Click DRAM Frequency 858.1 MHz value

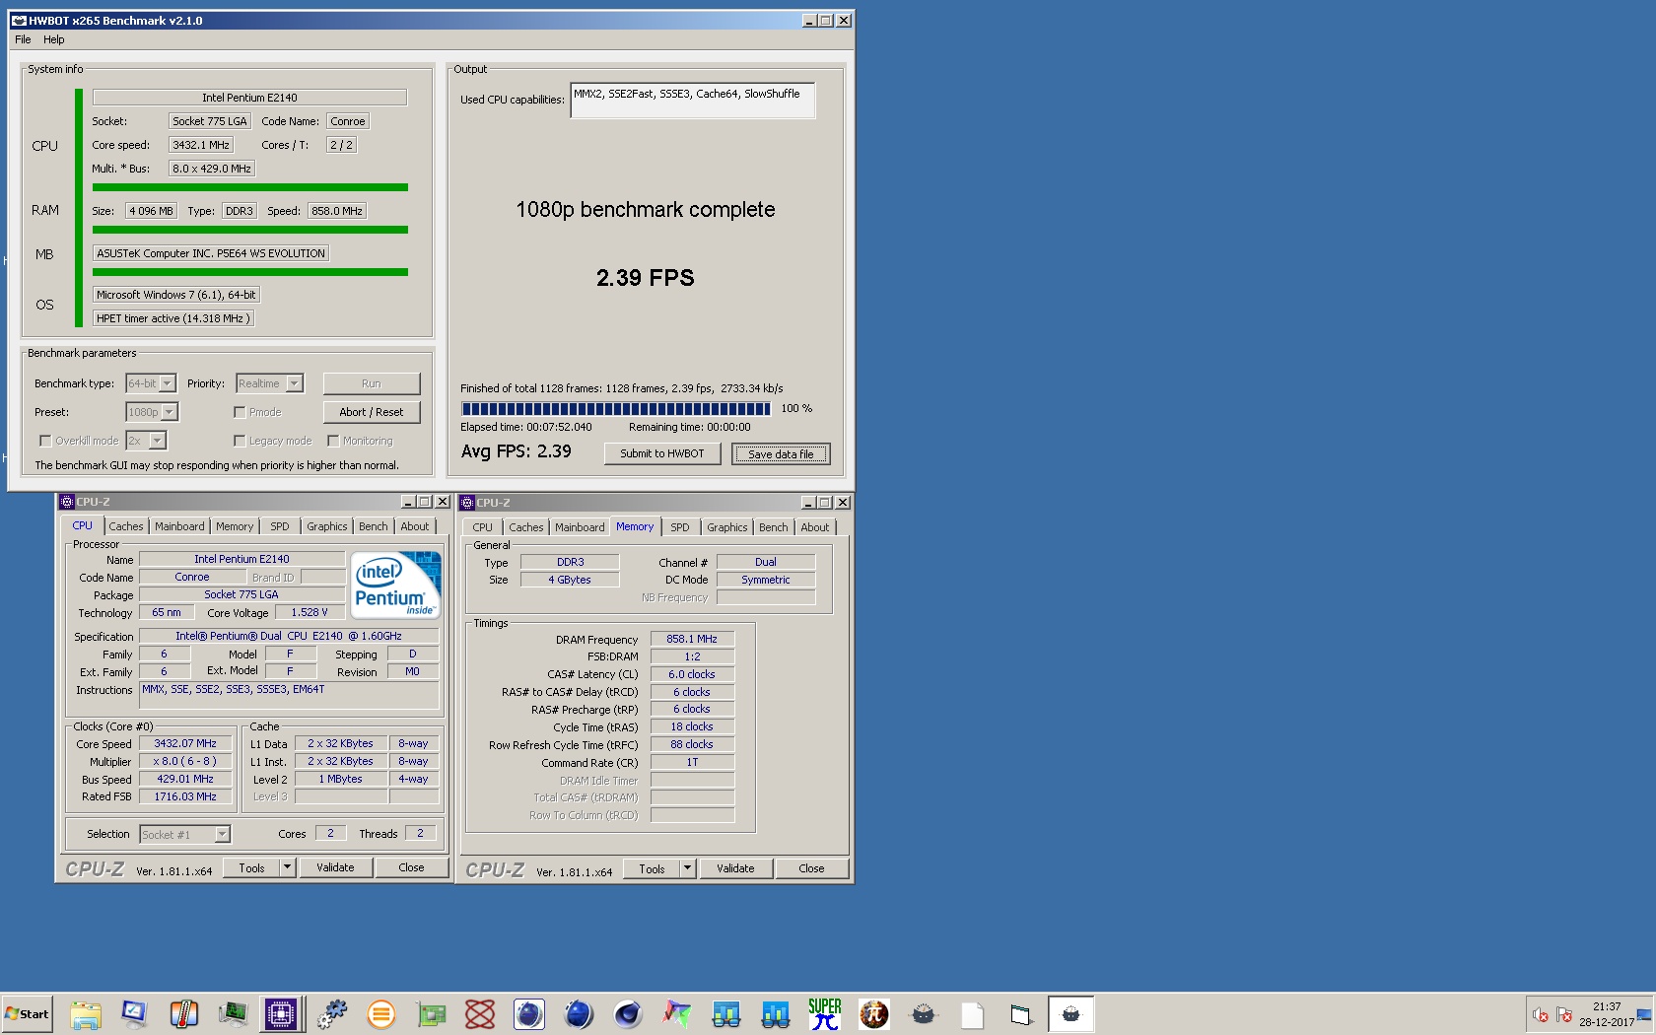692,639
